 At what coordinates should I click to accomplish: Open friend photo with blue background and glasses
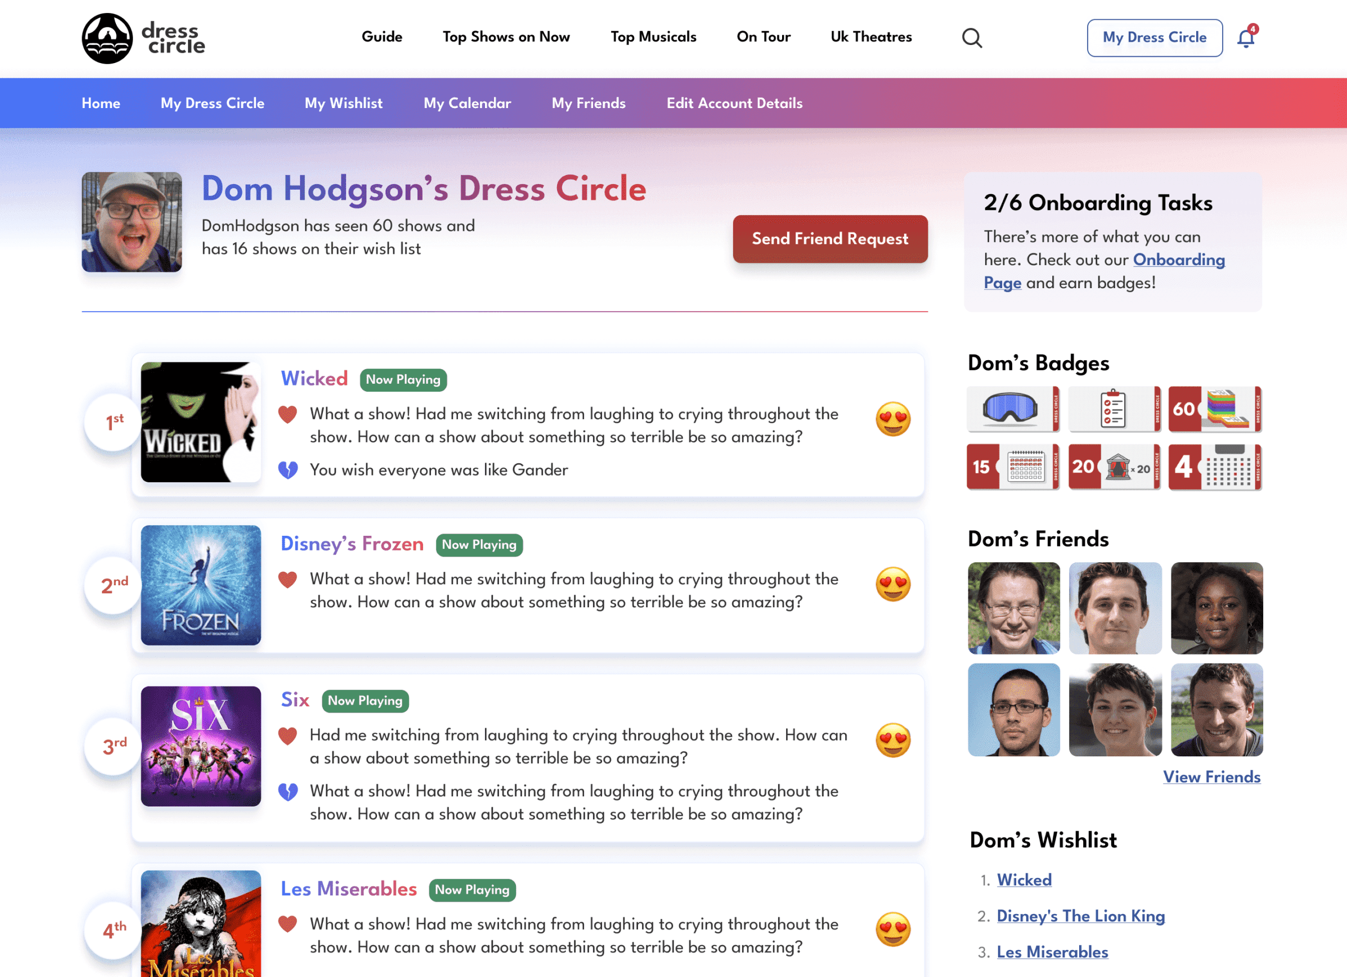(1014, 710)
